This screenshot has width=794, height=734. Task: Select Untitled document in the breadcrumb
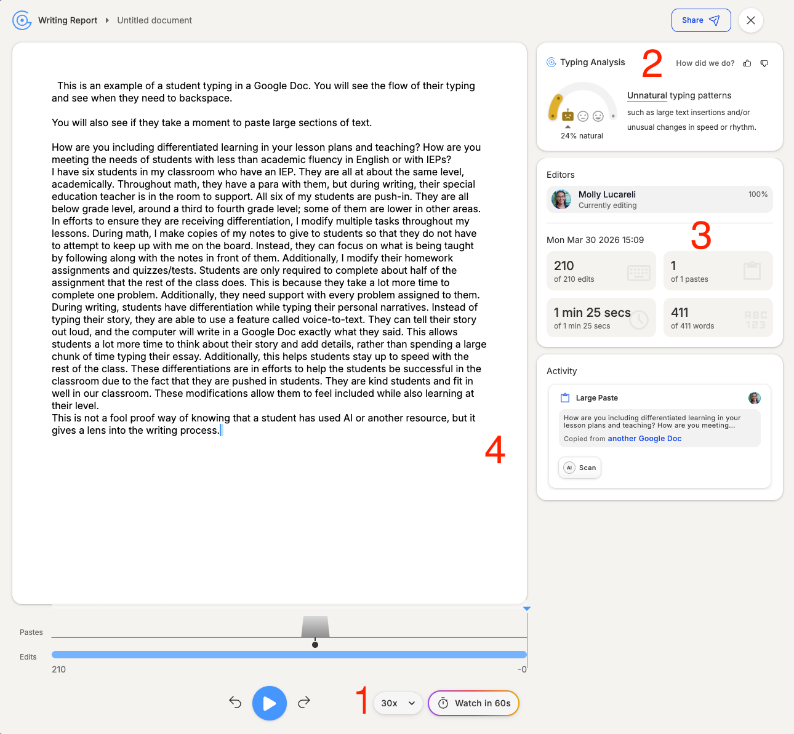point(154,20)
